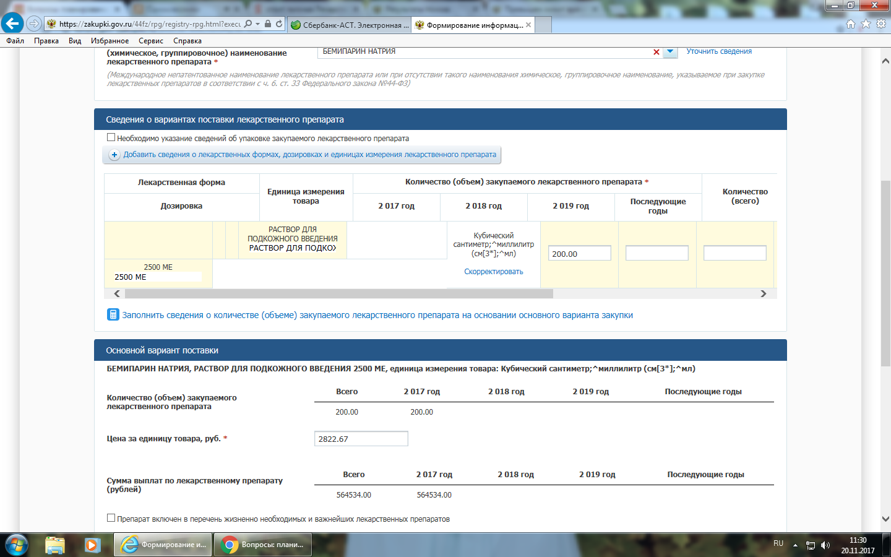Check the vital essential drugs list checkbox

pyautogui.click(x=111, y=518)
